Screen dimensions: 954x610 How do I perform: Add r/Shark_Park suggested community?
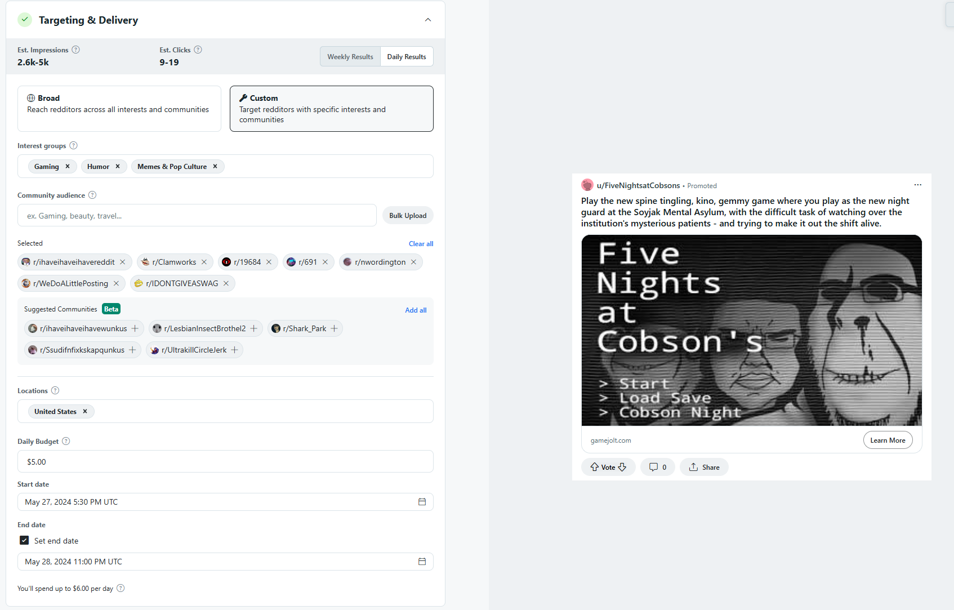pyautogui.click(x=335, y=328)
